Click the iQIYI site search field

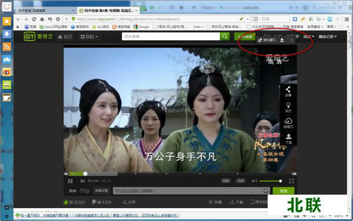[x=171, y=36]
